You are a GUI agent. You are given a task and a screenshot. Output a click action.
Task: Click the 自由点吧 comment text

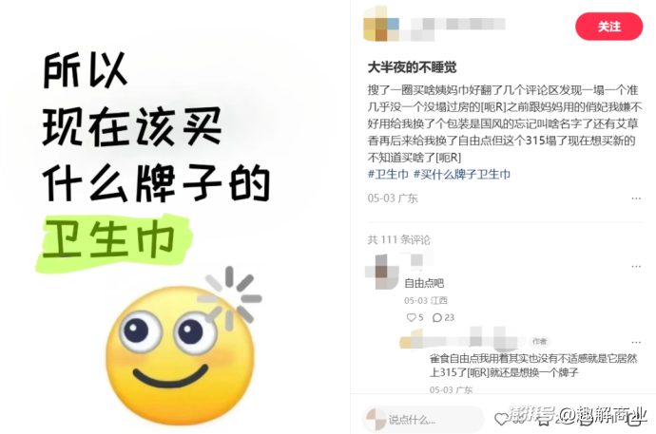424,283
